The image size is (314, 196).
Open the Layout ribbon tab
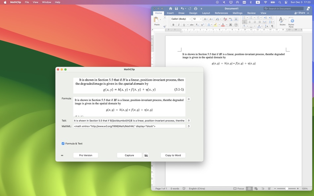coord(206,13)
